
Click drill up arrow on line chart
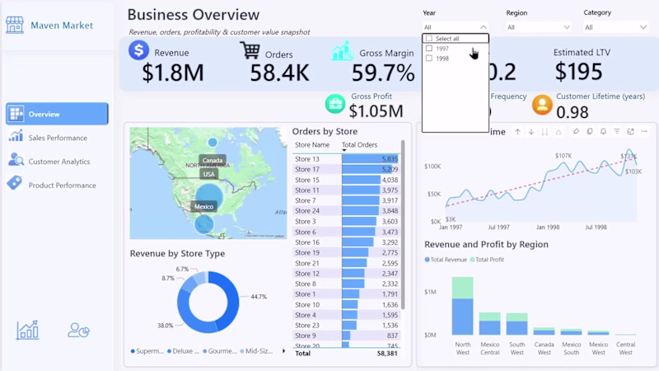tap(518, 132)
